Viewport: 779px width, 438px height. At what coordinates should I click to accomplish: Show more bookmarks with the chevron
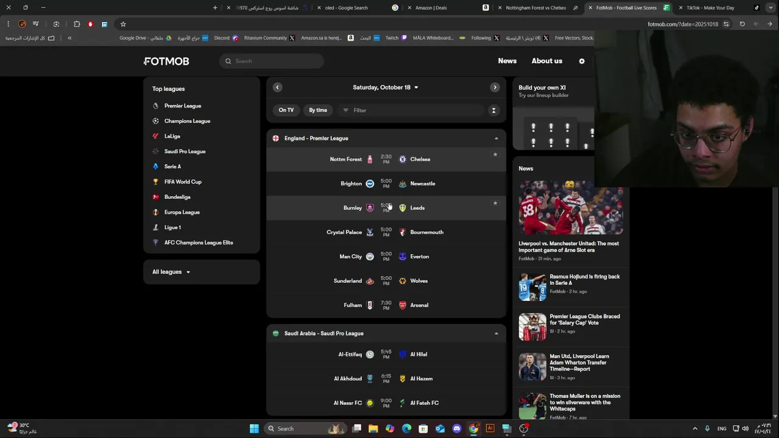point(69,38)
